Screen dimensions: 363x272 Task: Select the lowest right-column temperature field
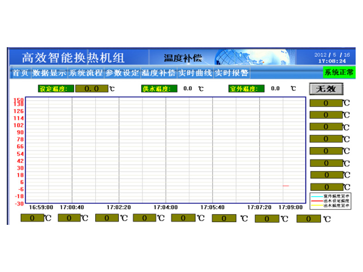pos(326,186)
